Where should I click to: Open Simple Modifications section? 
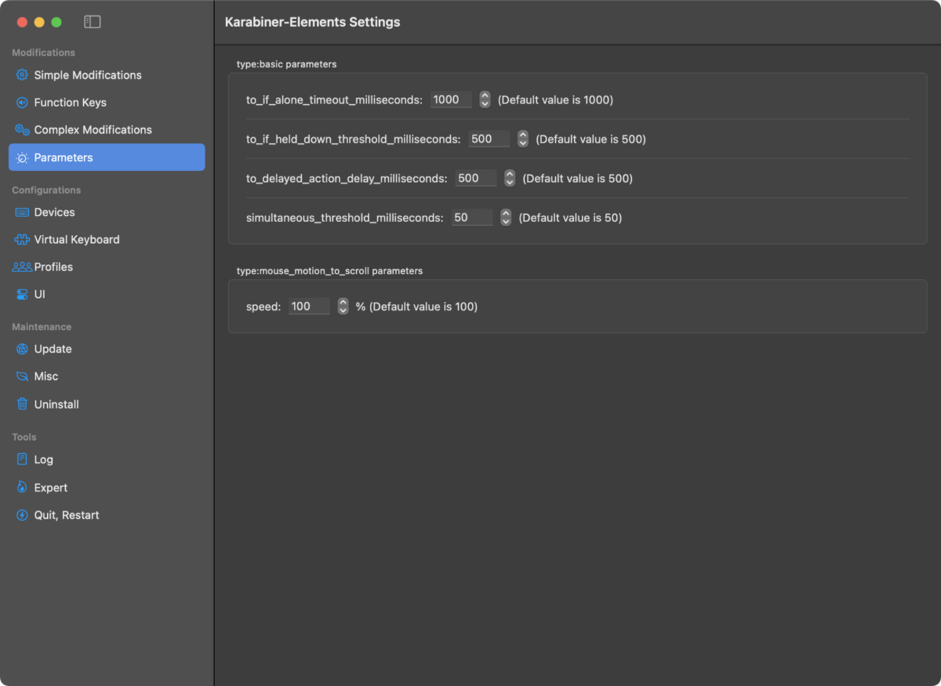pyautogui.click(x=106, y=75)
